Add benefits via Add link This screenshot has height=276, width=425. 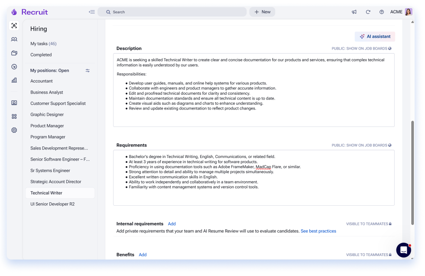tap(142, 255)
